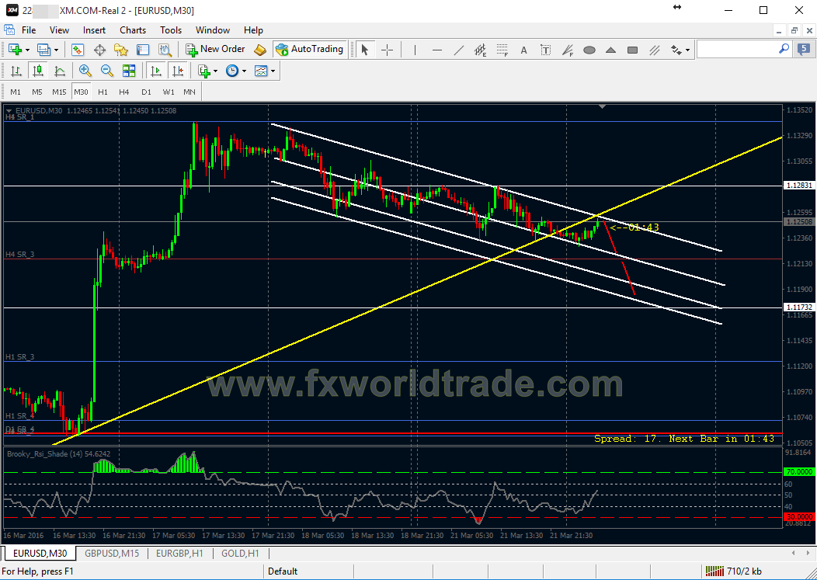Switch to GOLD,H1 chart tab
This screenshot has height=580, width=817.
[x=240, y=554]
